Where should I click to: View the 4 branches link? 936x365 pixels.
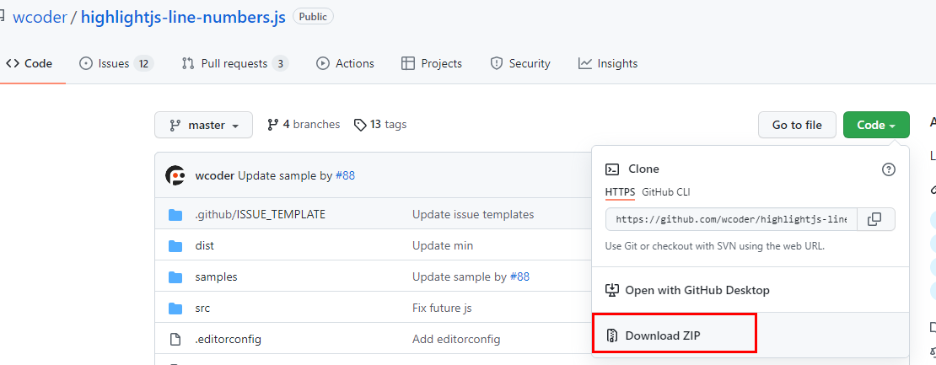[304, 124]
